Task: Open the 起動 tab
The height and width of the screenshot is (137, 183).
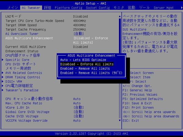Action: 131,8
